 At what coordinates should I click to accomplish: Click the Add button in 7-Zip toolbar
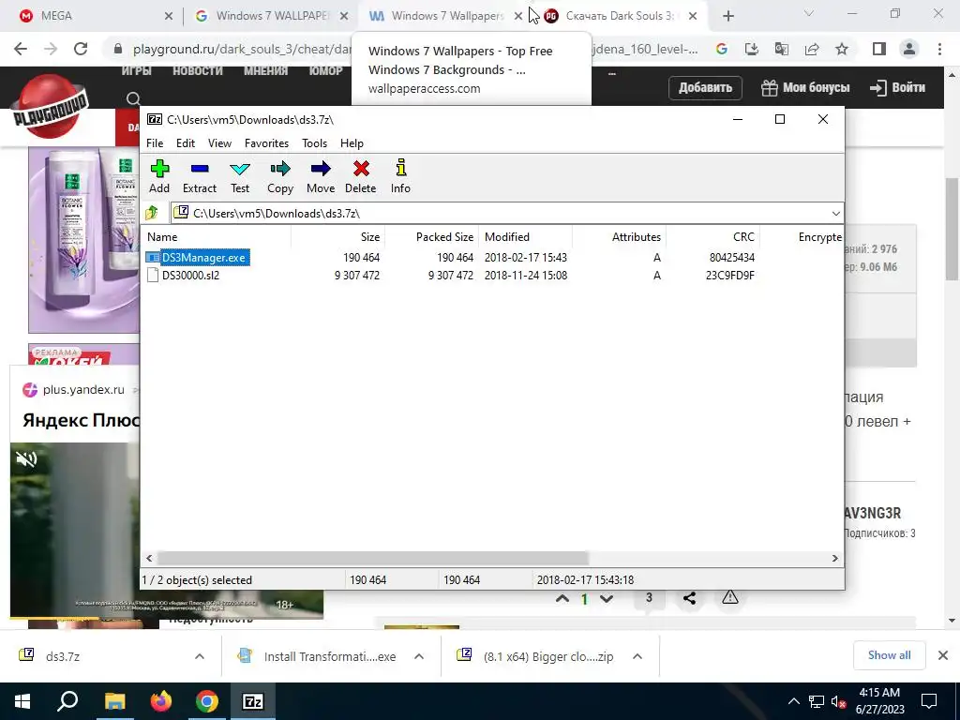(159, 176)
